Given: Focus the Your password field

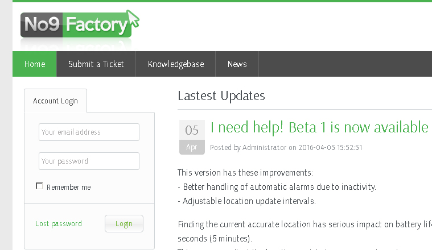Looking at the screenshot, I should [x=89, y=161].
